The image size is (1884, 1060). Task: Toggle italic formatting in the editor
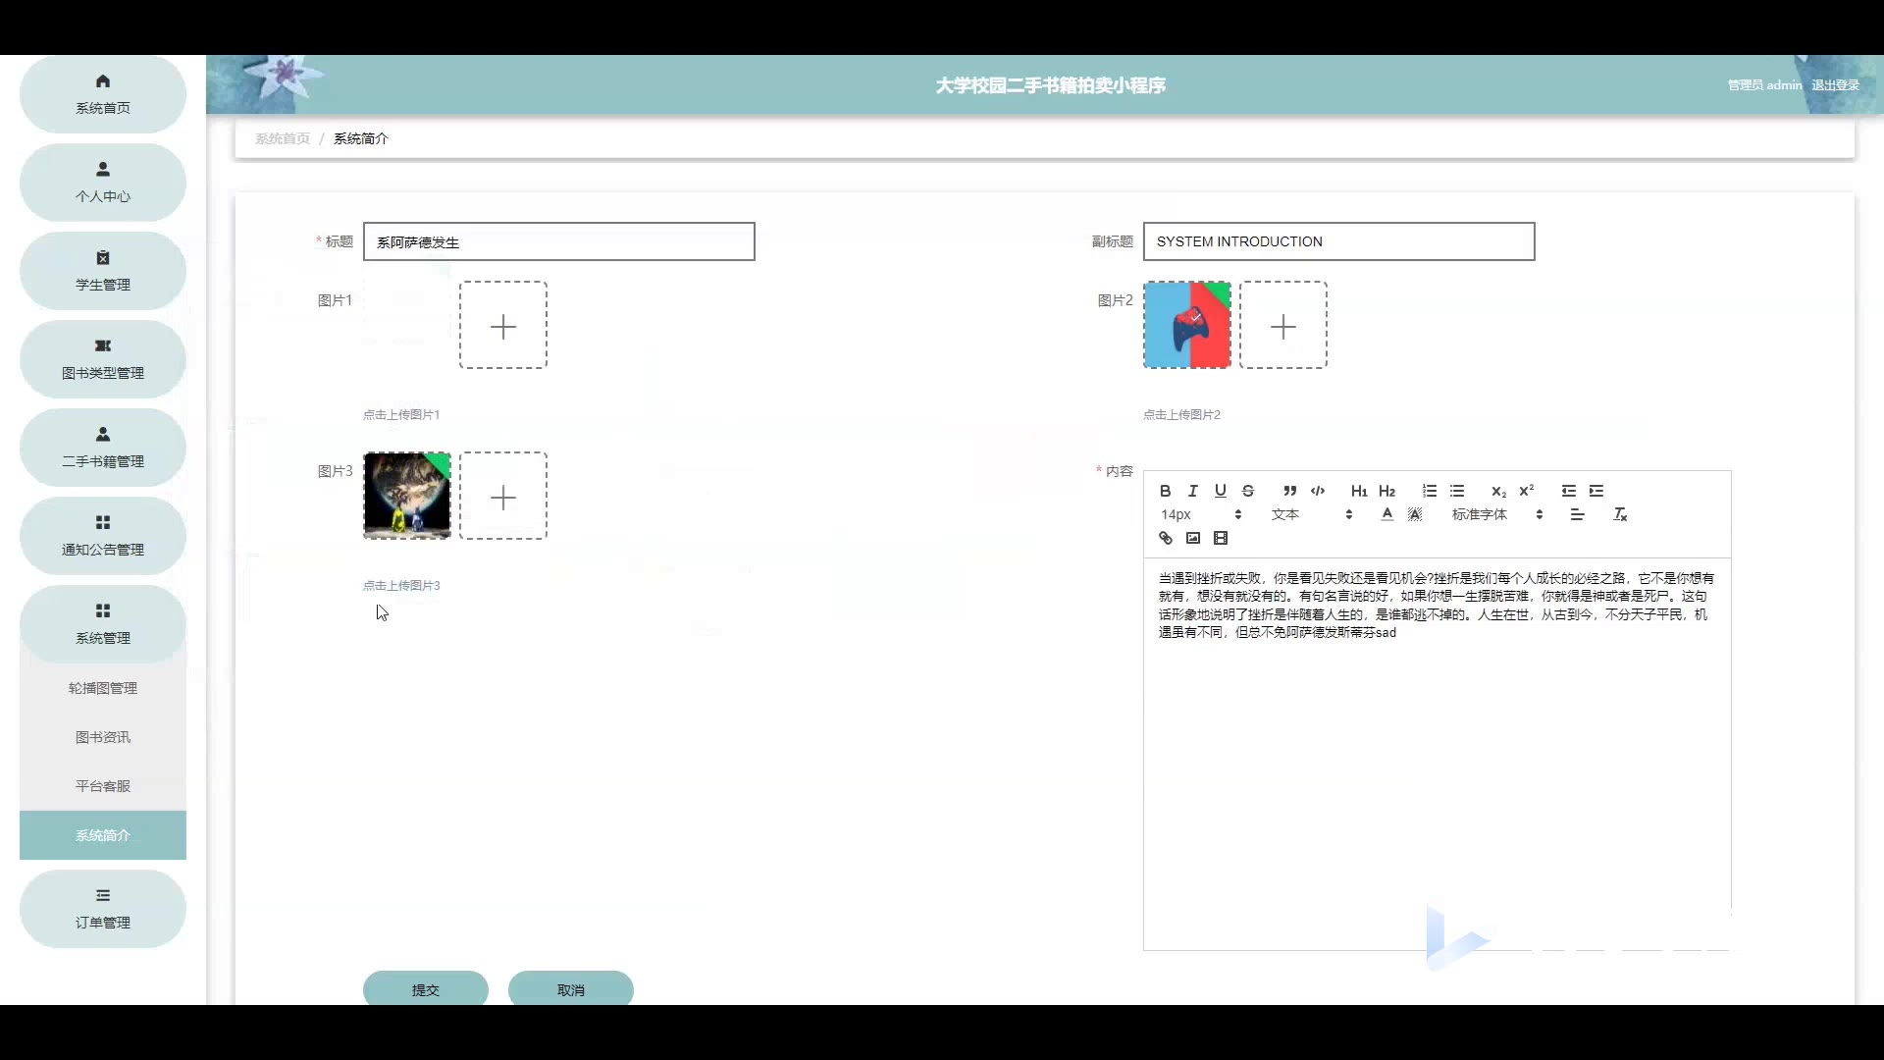coord(1192,491)
